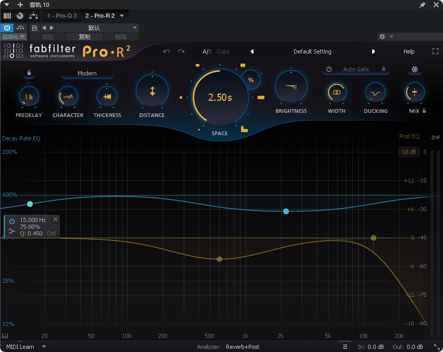Screen dimensions: 443x352
Task: Open the 18 dB range selector
Action: click(x=409, y=152)
